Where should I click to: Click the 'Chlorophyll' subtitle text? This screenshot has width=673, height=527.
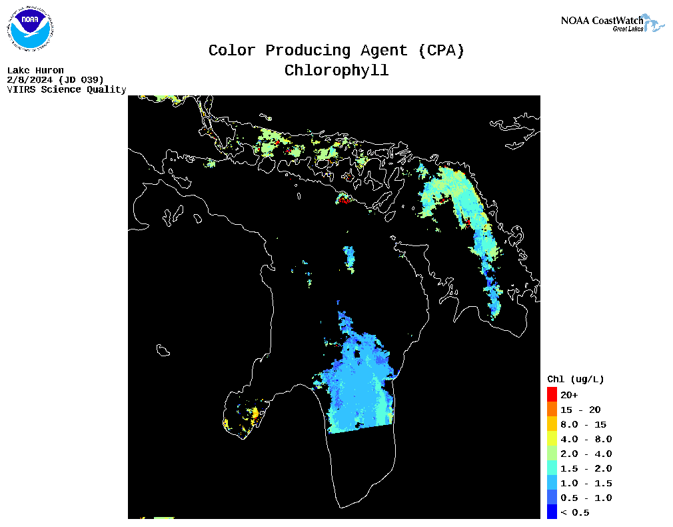[336, 70]
